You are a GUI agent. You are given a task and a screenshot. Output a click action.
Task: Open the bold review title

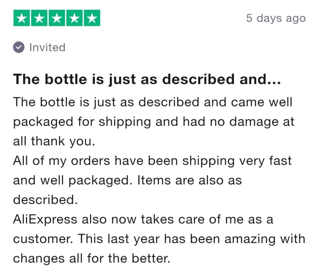point(147,79)
